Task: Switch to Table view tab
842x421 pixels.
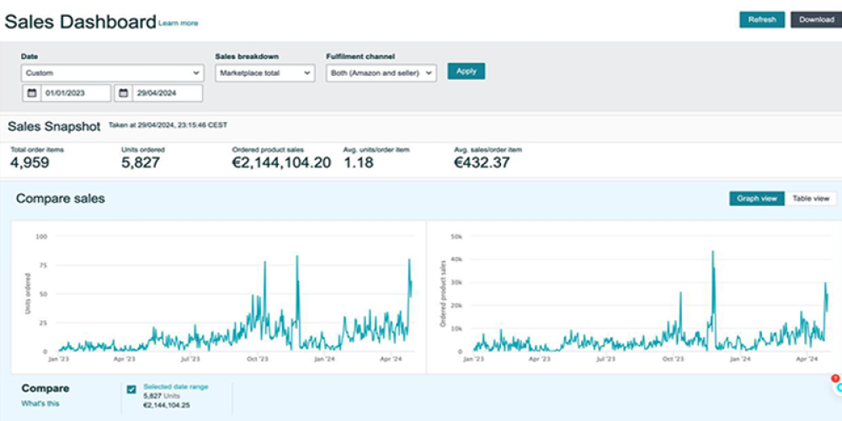Action: click(811, 199)
